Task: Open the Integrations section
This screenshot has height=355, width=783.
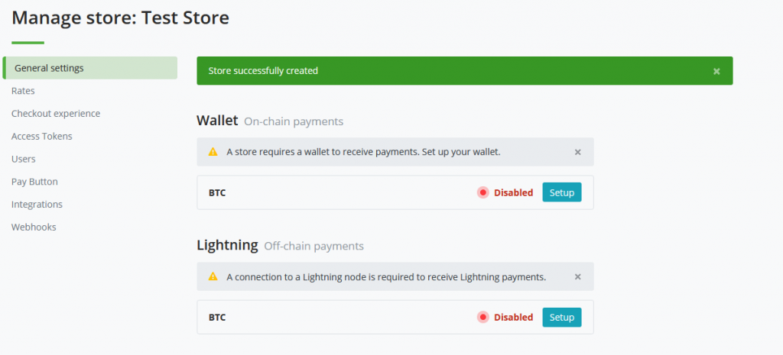Action: tap(37, 205)
